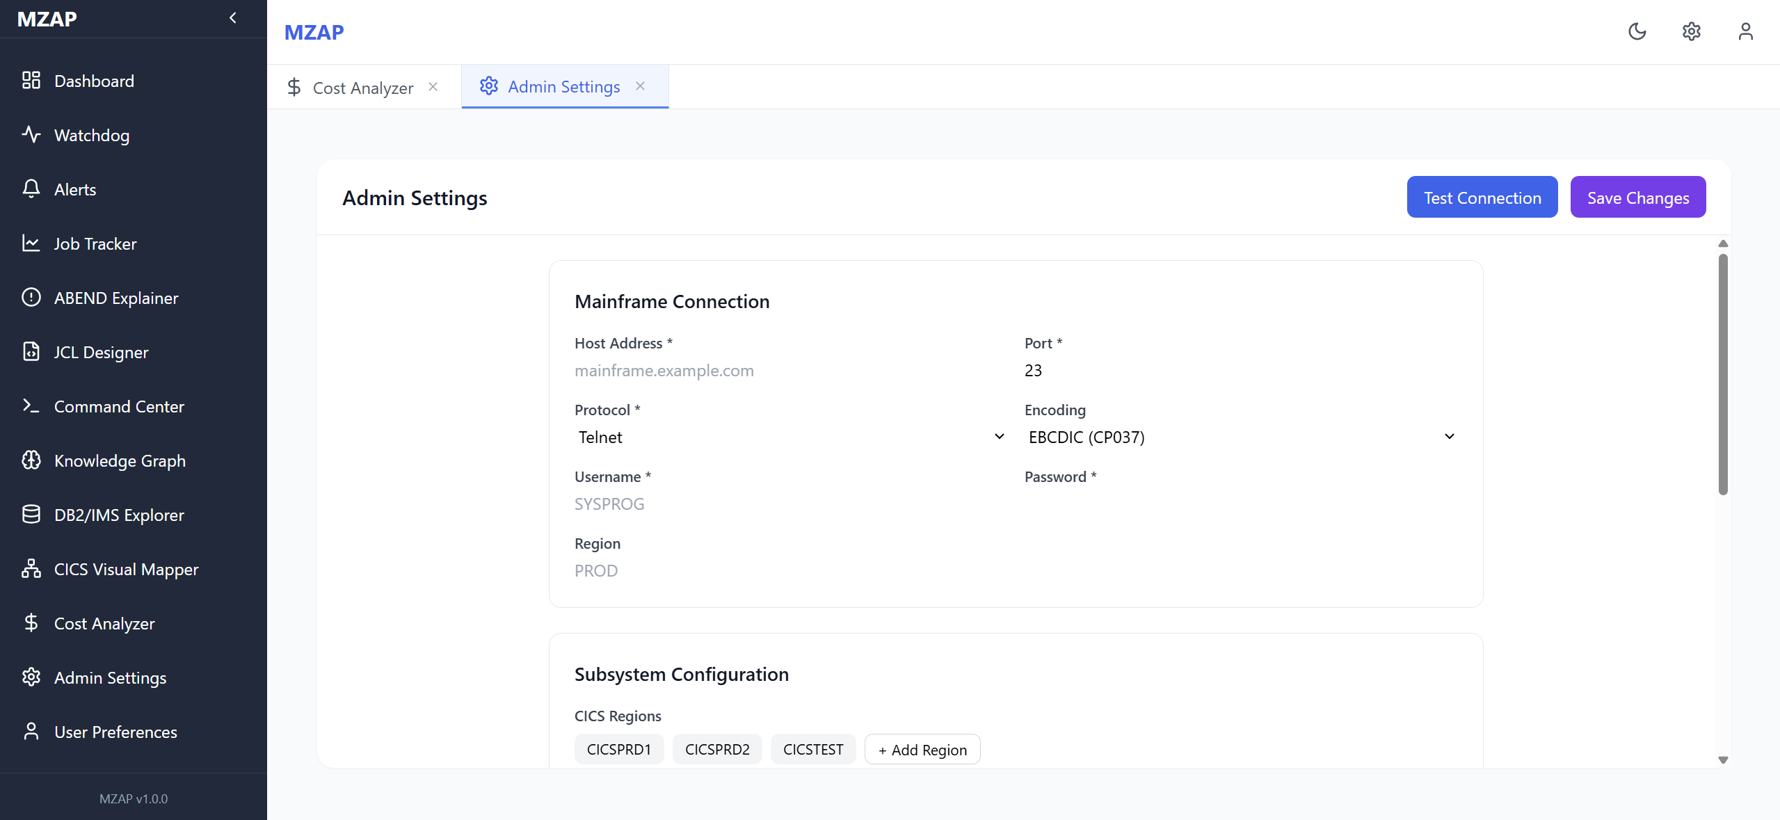Open ABEND Explainer in sidebar

(115, 298)
